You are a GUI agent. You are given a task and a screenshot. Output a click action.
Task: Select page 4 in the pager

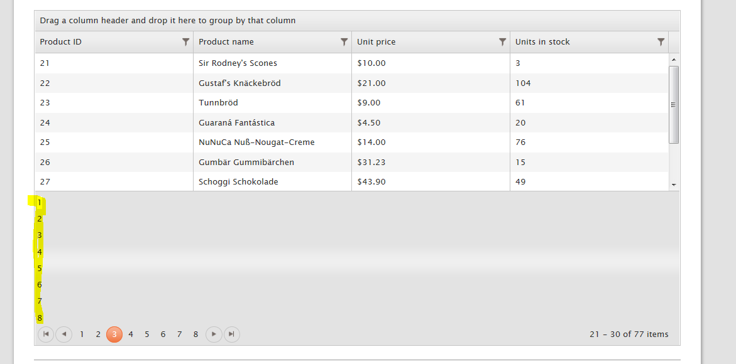coord(131,335)
